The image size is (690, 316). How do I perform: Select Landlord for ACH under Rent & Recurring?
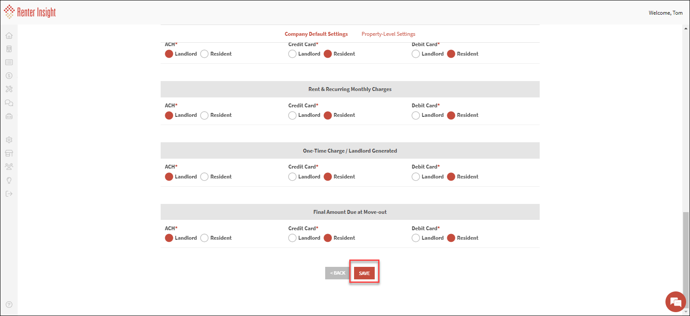point(169,115)
